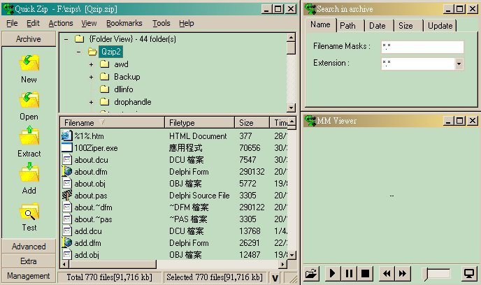This screenshot has width=481, height=285.
Task: Open file button in MM Viewer
Action: pos(311,273)
